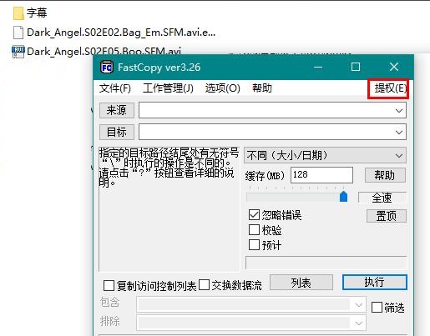Screen dimensions: 430x336
Task: Uncheck the 忽略错误 checkbox
Action: [254, 215]
